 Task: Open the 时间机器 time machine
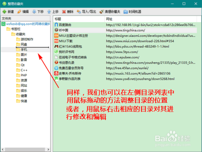click(x=132, y=12)
